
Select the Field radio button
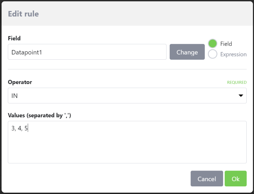coord(212,44)
